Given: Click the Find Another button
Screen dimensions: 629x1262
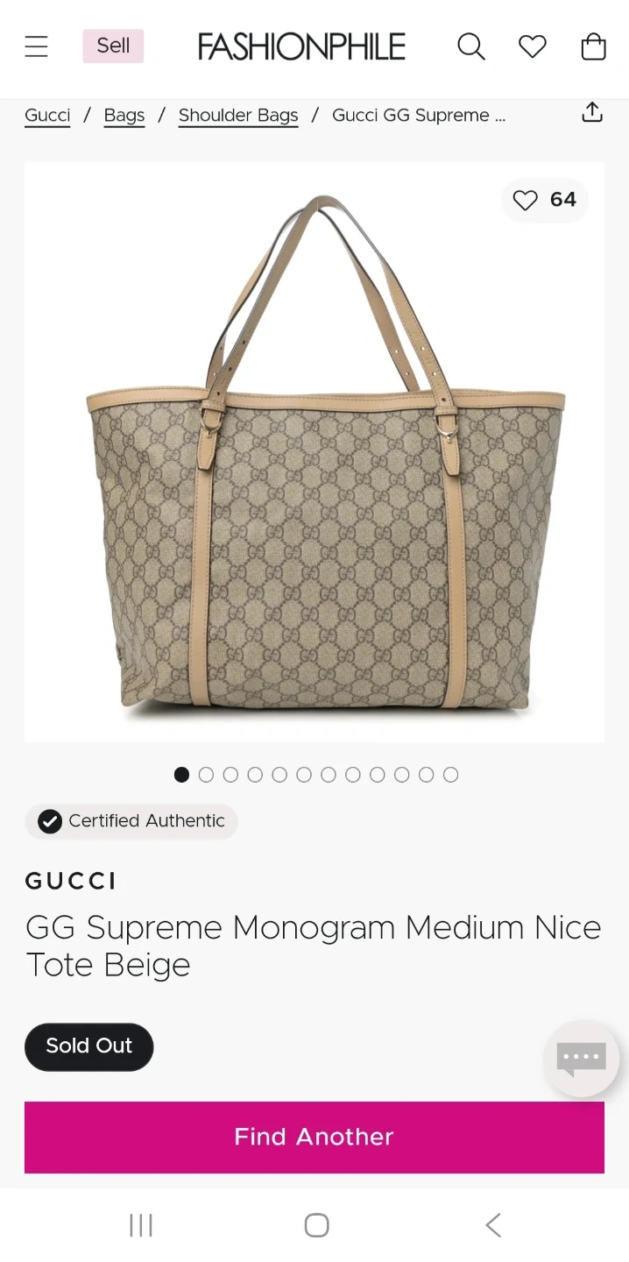Looking at the screenshot, I should tap(314, 1138).
